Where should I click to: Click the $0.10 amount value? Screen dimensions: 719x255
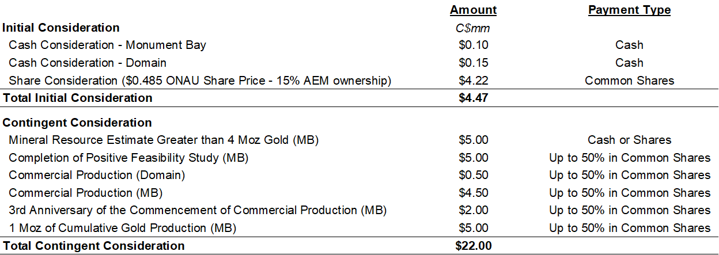[473, 45]
